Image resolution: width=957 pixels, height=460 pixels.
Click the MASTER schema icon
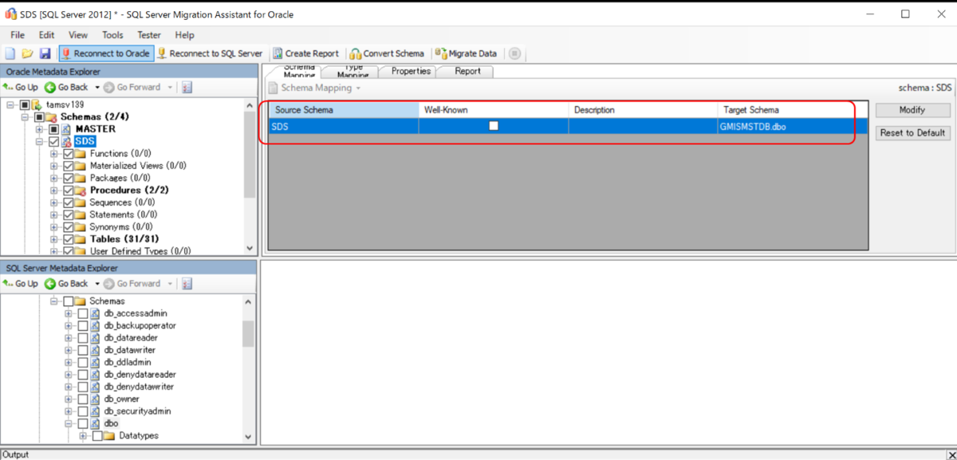point(67,129)
